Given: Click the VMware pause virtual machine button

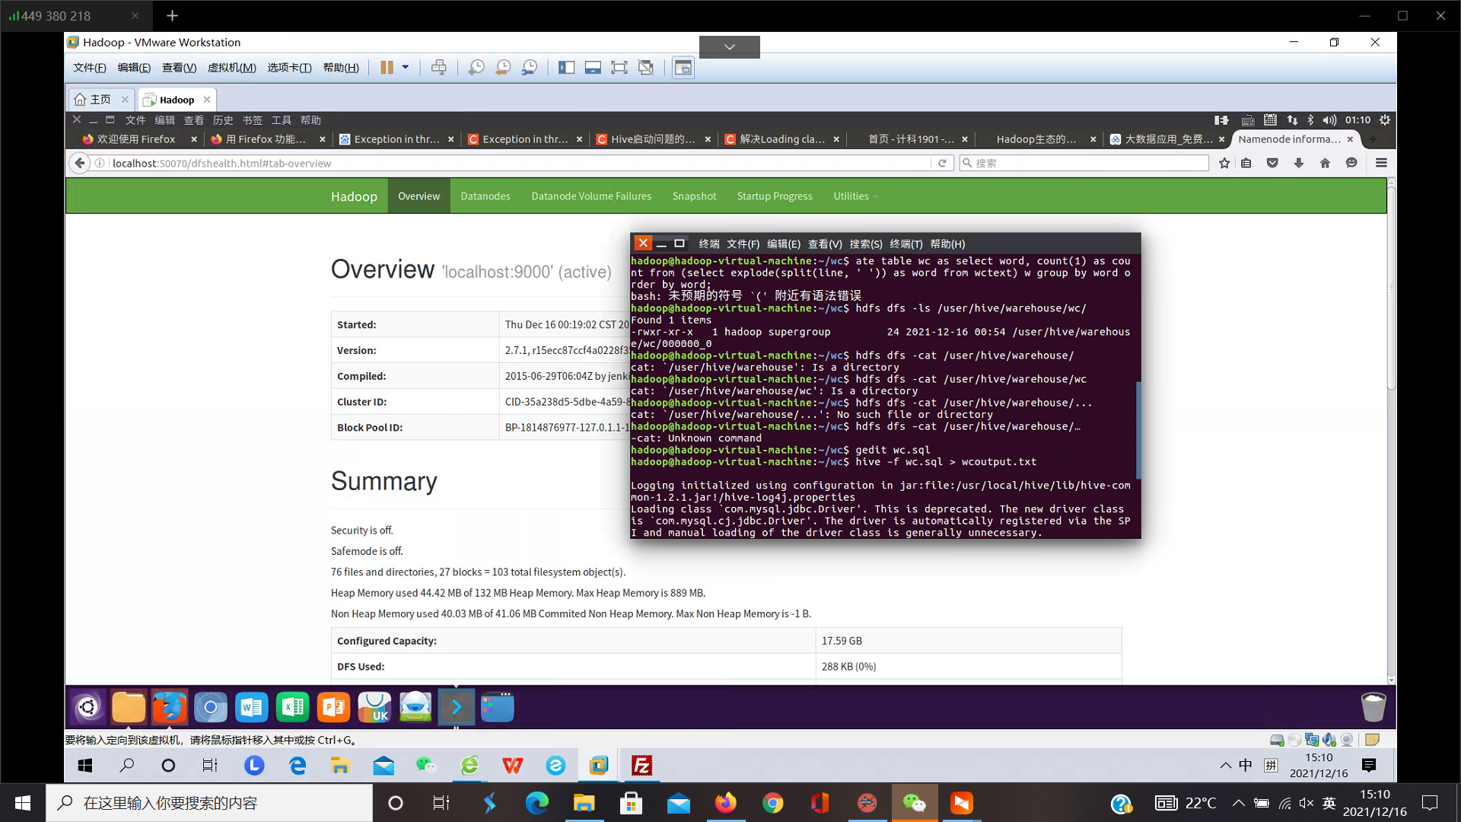Looking at the screenshot, I should 387,68.
